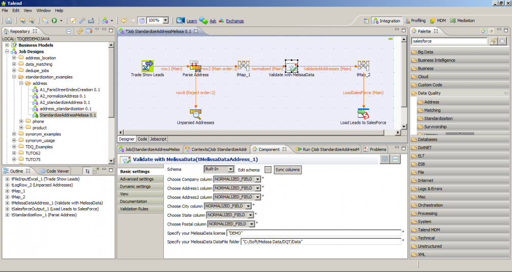Switch to Mediation perspective

[462, 20]
